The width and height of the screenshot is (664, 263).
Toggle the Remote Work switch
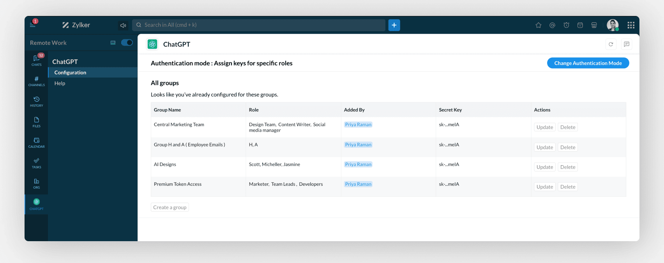(x=127, y=42)
